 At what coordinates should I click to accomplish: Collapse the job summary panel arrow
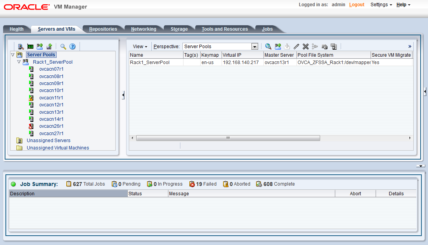pyautogui.click(x=421, y=166)
